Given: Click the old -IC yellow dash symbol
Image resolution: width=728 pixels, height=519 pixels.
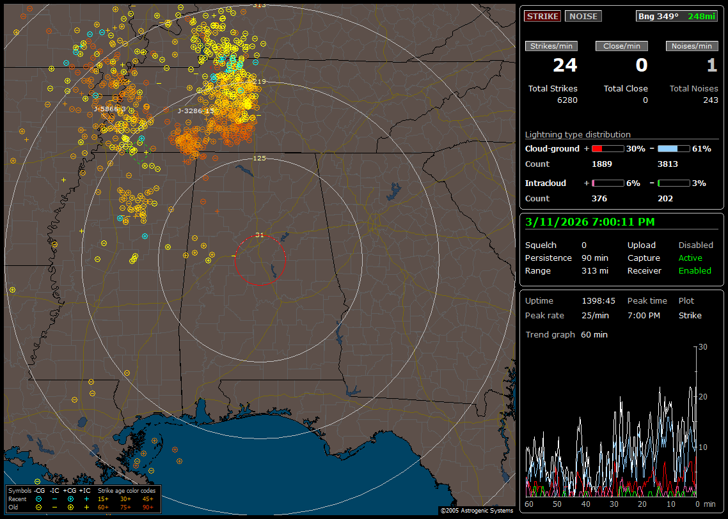Looking at the screenshot, I should click(x=54, y=507).
